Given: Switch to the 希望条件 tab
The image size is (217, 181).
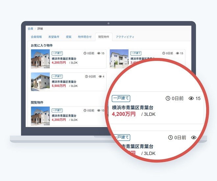Looking at the screenshot, I should click(x=54, y=37).
